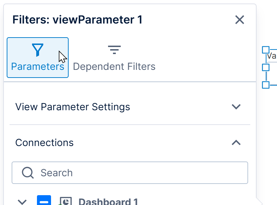Click the Filters: viewParameter 1 title
This screenshot has width=277, height=205.
pos(77,20)
